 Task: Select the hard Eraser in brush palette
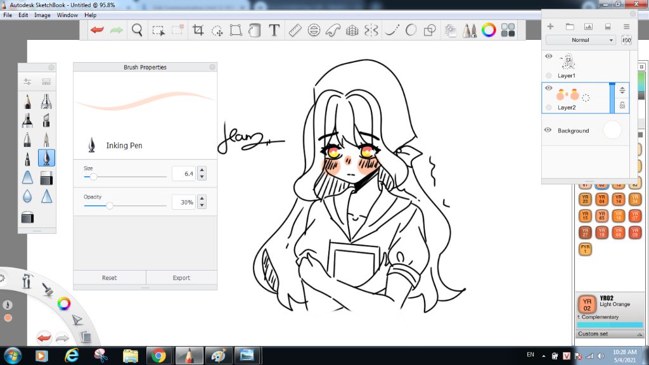[46, 178]
